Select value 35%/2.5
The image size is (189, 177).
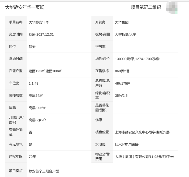(x=121, y=96)
